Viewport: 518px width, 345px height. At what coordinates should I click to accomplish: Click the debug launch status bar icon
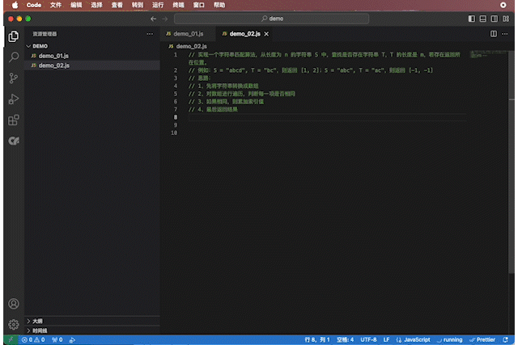click(72, 339)
